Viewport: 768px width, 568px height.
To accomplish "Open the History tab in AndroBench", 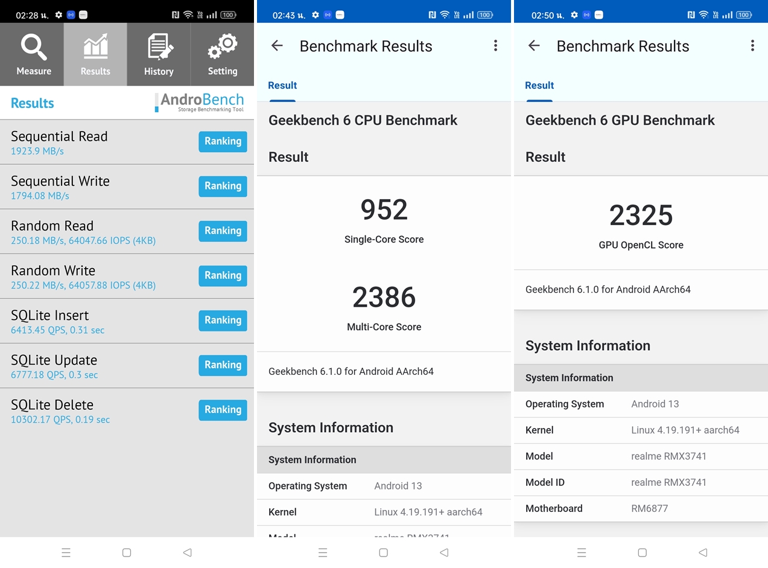I will pos(159,54).
